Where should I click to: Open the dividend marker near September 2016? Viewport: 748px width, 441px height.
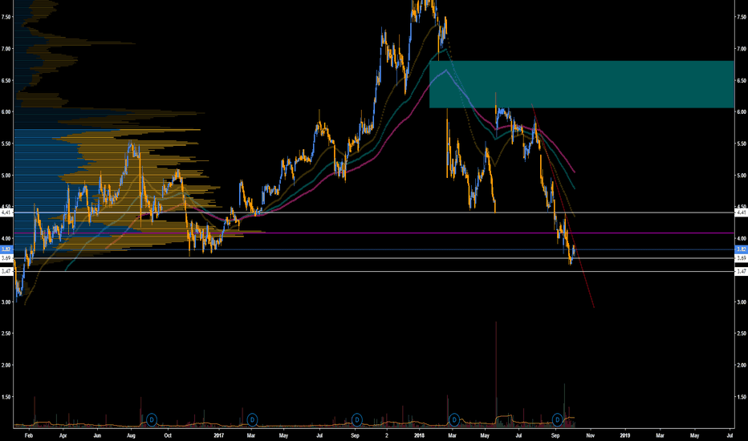coord(151,419)
